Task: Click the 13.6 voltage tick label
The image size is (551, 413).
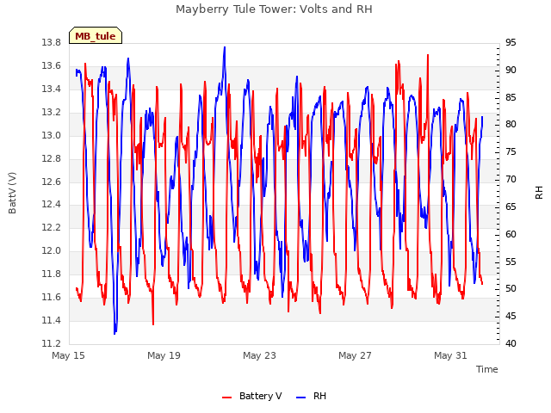Action: coord(51,66)
